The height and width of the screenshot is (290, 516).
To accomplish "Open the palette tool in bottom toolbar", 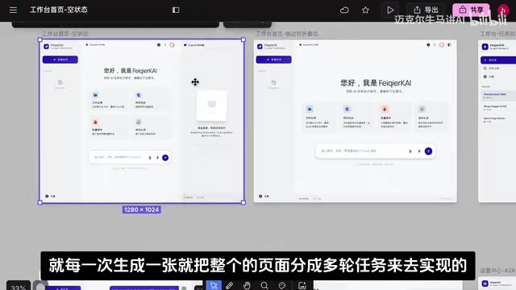I will click(x=282, y=285).
